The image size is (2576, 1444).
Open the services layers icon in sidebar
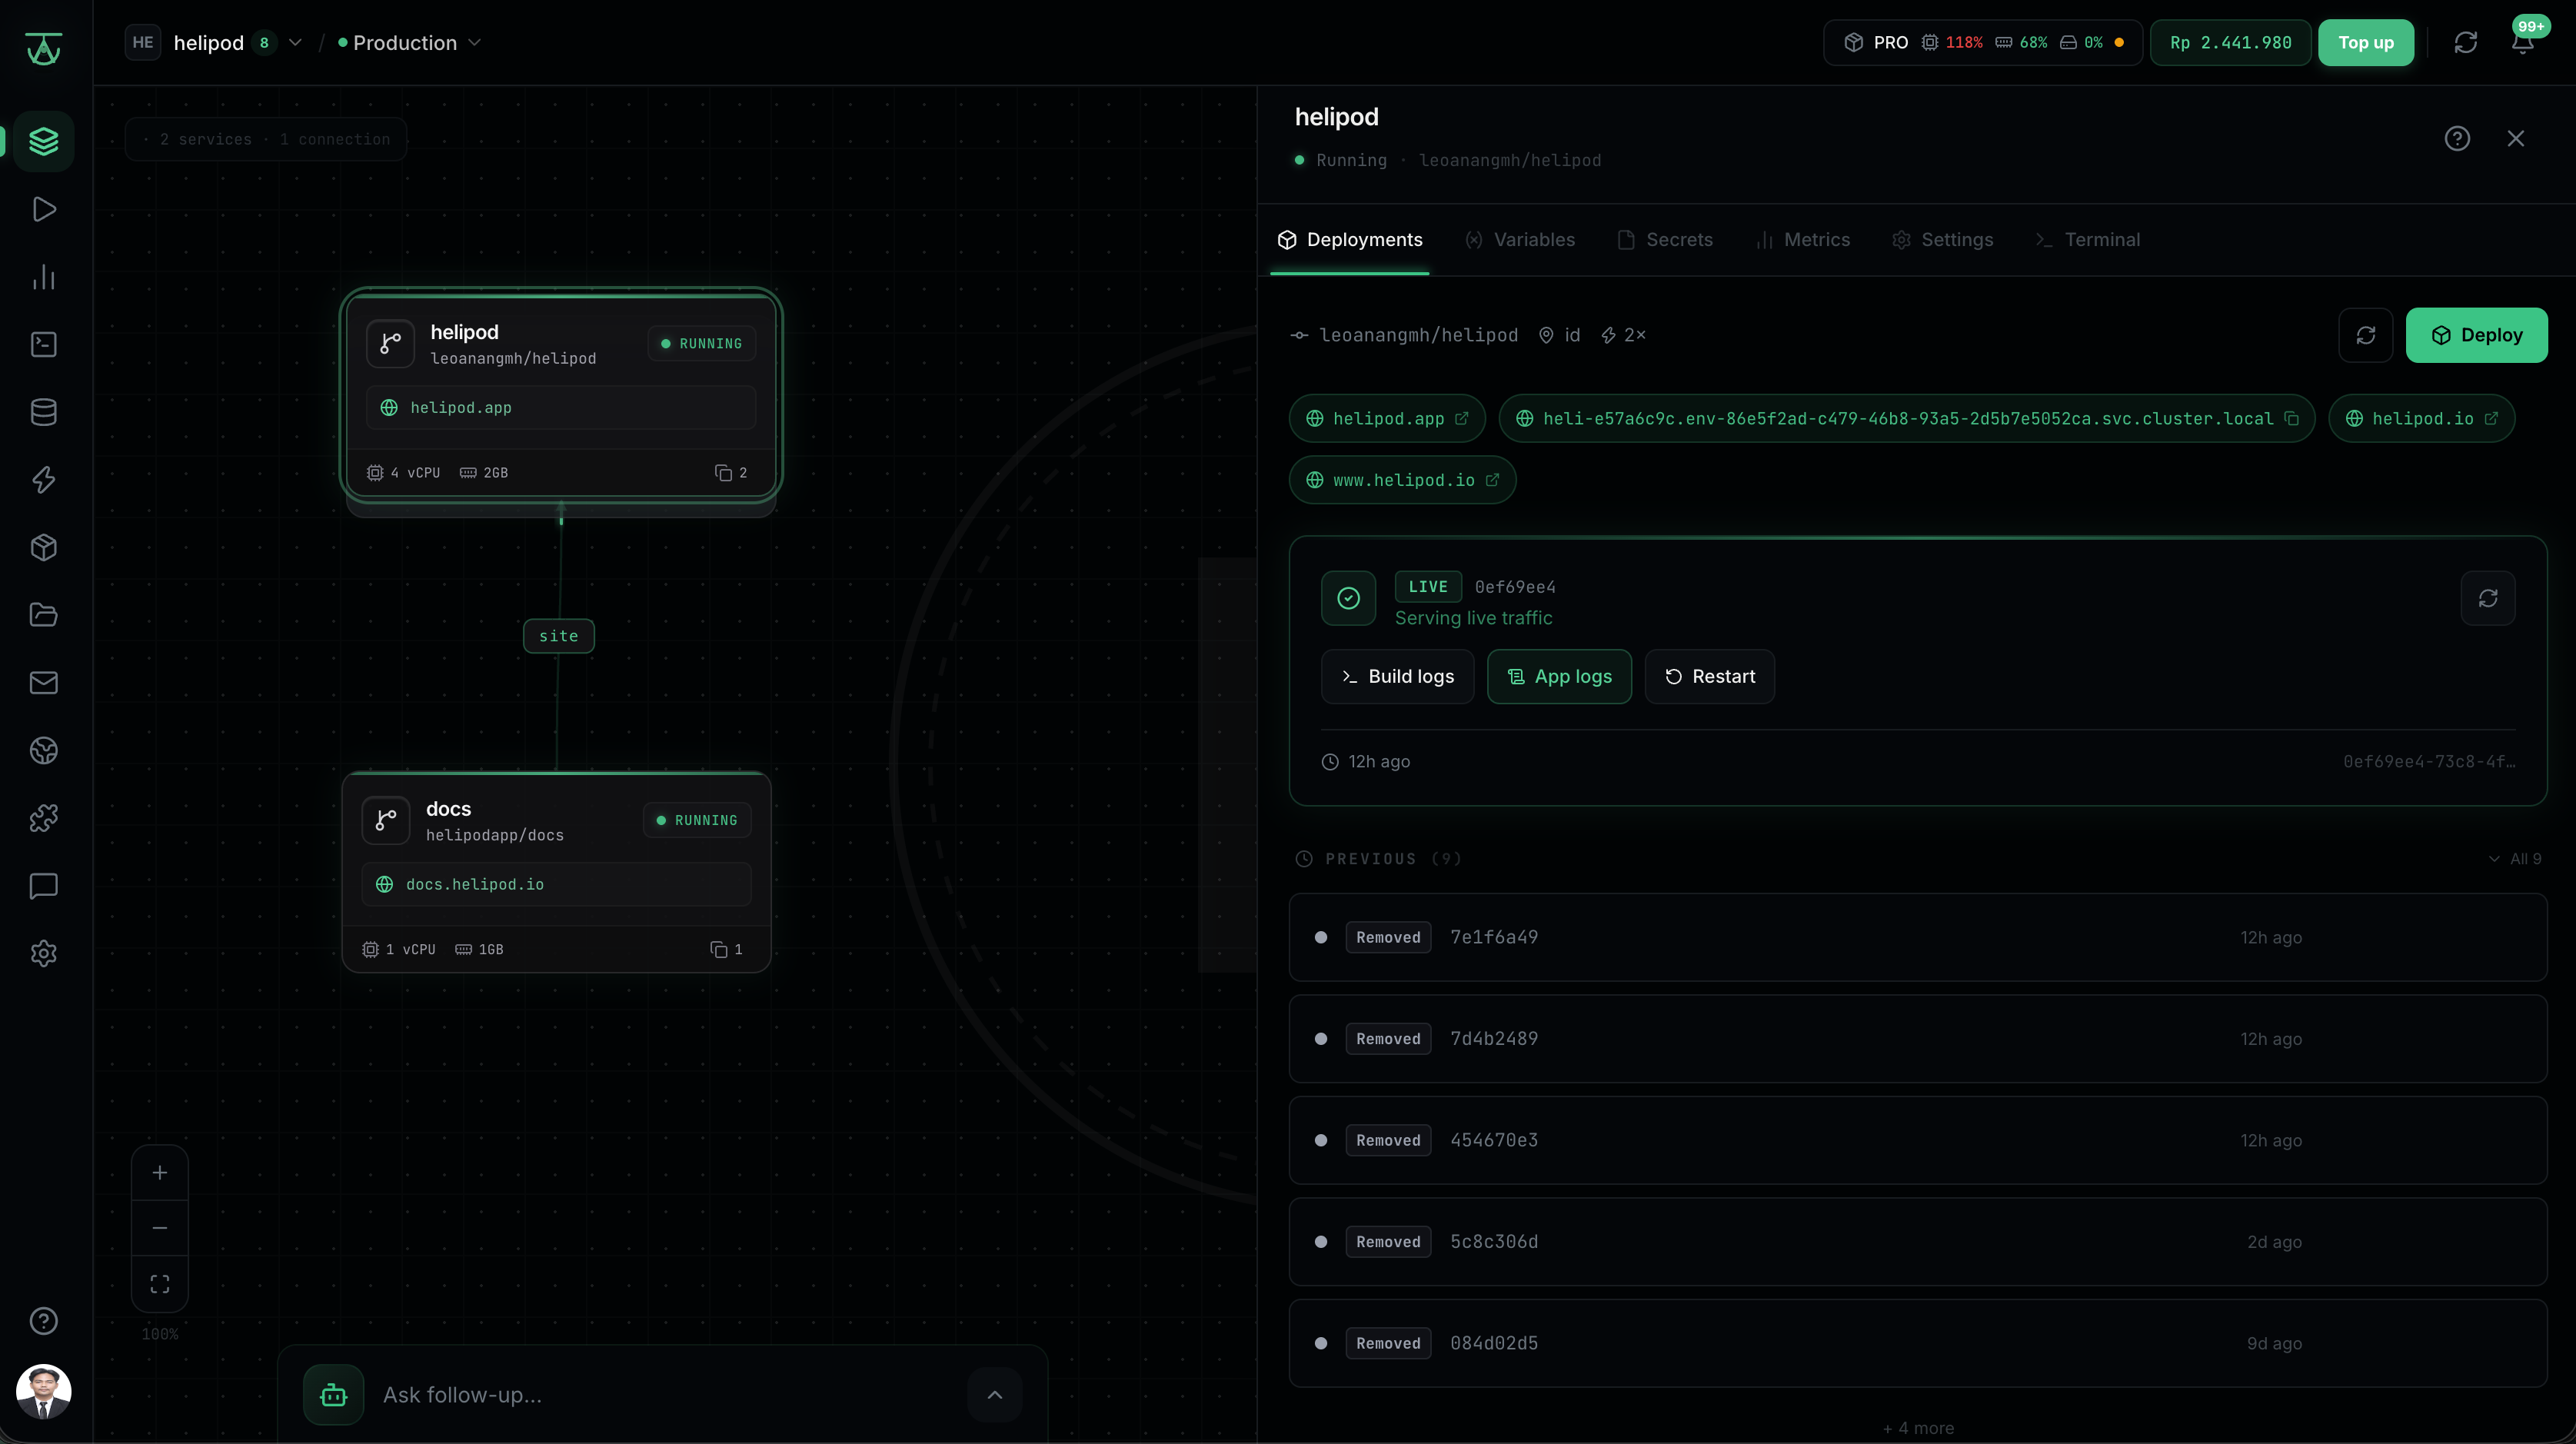coord(44,141)
